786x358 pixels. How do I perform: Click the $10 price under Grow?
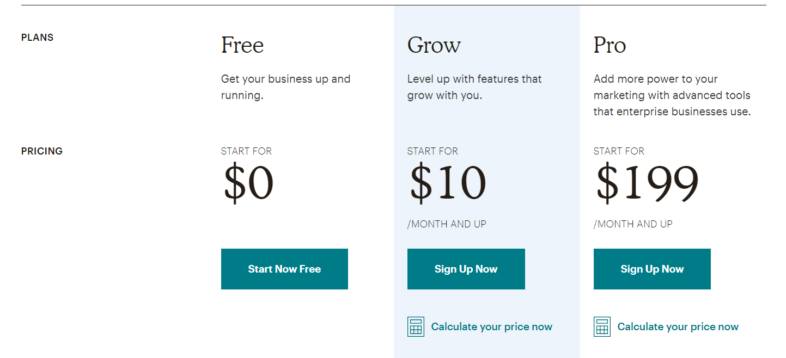(447, 183)
